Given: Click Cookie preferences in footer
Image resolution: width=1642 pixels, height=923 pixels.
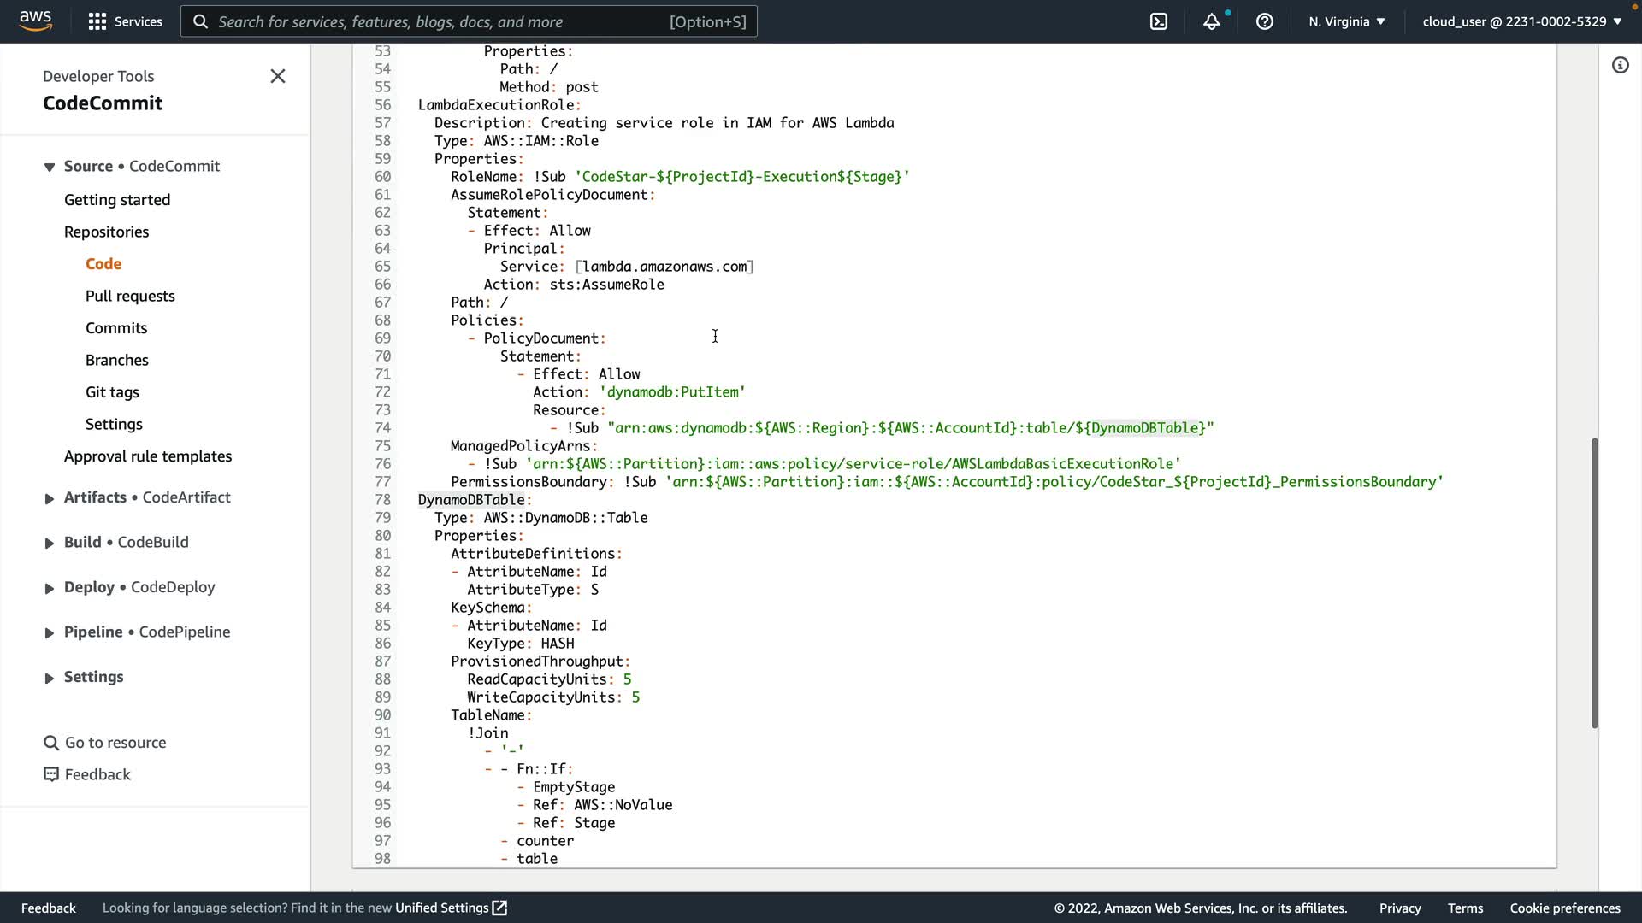Looking at the screenshot, I should (1564, 908).
